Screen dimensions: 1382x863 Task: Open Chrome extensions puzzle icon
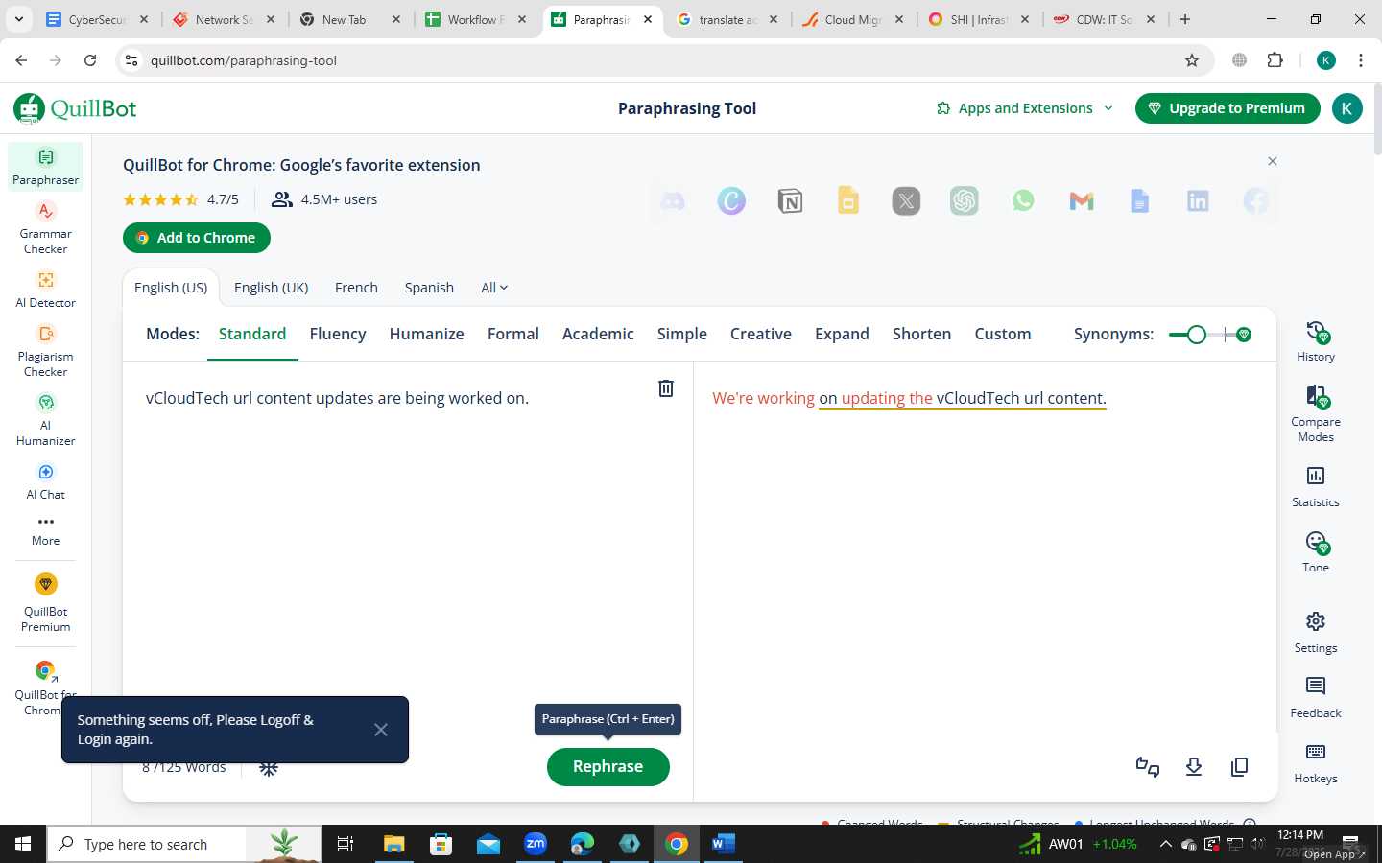(1275, 60)
